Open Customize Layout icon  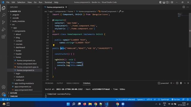172,2
